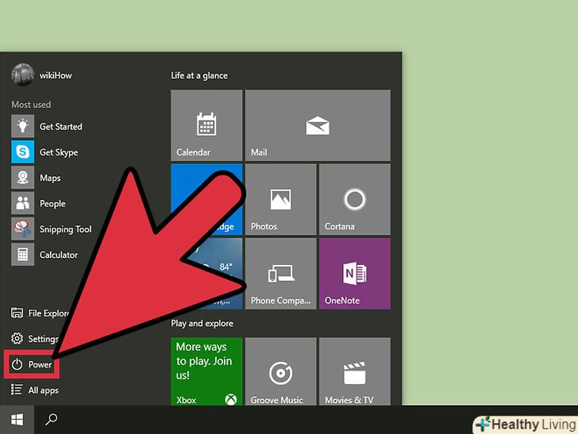Viewport: 578px width, 434px height.
Task: Open the People app icon
Action: coord(22,202)
